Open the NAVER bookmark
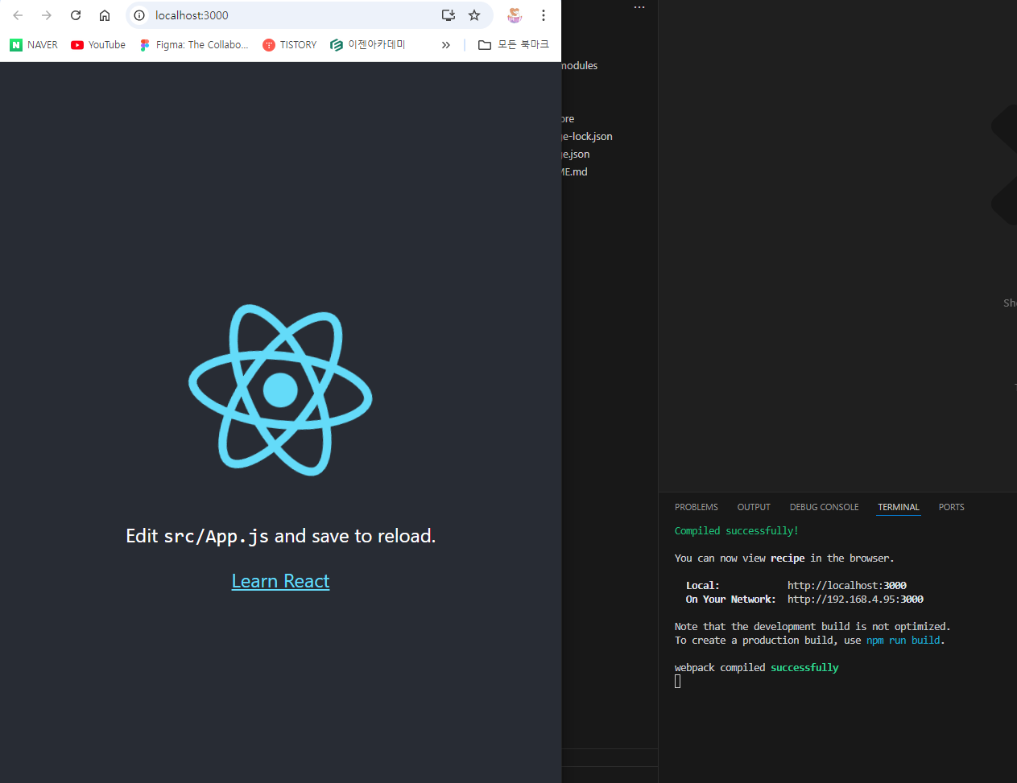Screen dimensions: 1017x783 34,45
